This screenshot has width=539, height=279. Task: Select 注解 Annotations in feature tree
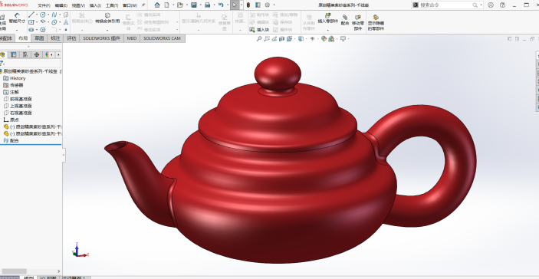tap(12, 92)
